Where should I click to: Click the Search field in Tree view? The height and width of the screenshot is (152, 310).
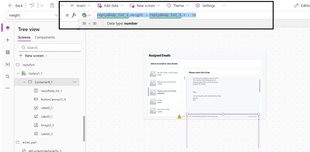point(50,48)
